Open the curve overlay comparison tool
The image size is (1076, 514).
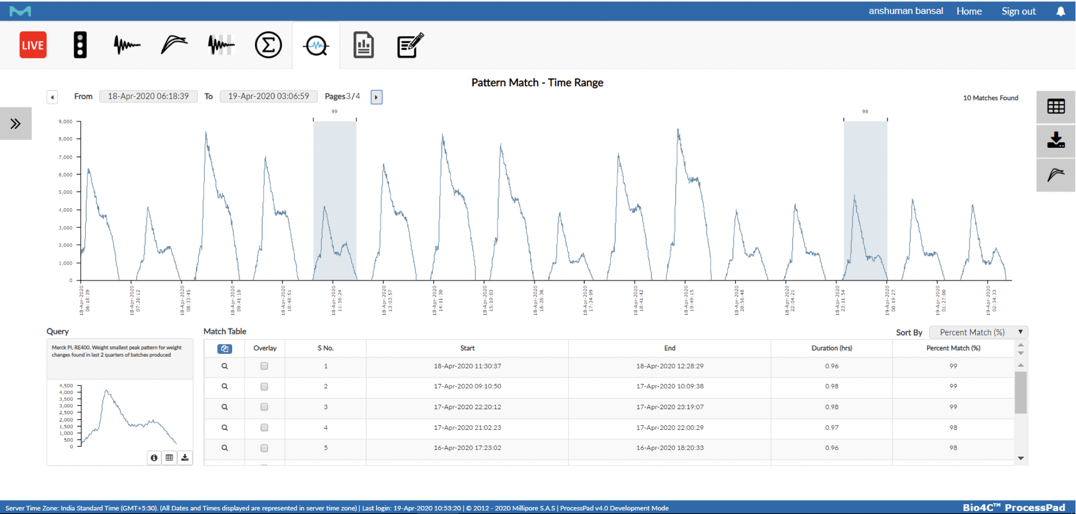pos(174,45)
